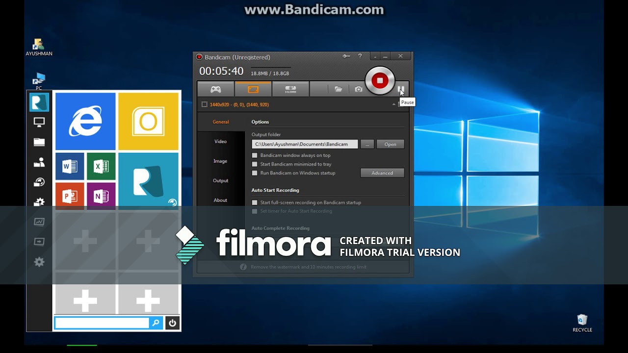The height and width of the screenshot is (353, 628).
Task: Open Internet Explorer tile in start menu
Action: (x=85, y=122)
